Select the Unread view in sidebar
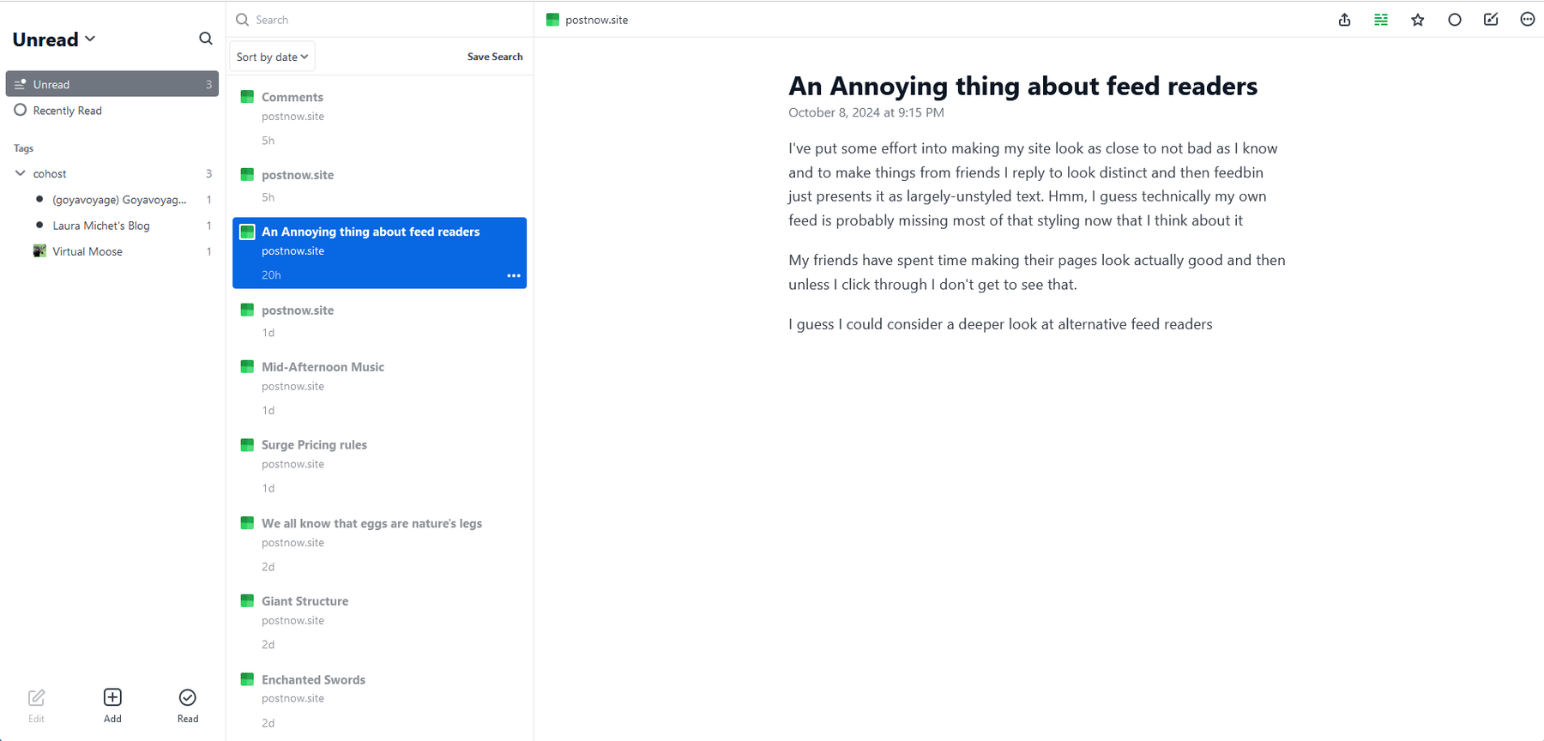This screenshot has width=1544, height=741. click(x=112, y=84)
